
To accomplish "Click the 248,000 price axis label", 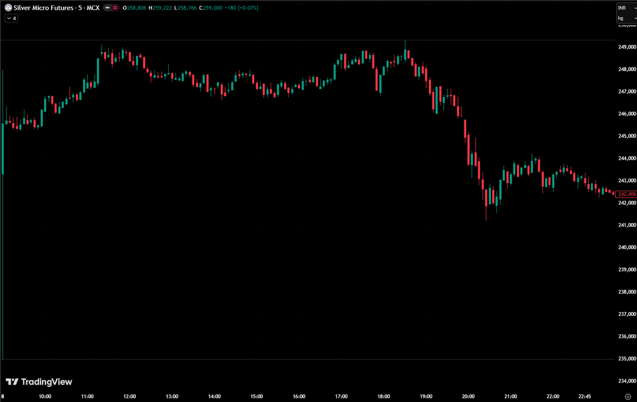I will [x=626, y=69].
